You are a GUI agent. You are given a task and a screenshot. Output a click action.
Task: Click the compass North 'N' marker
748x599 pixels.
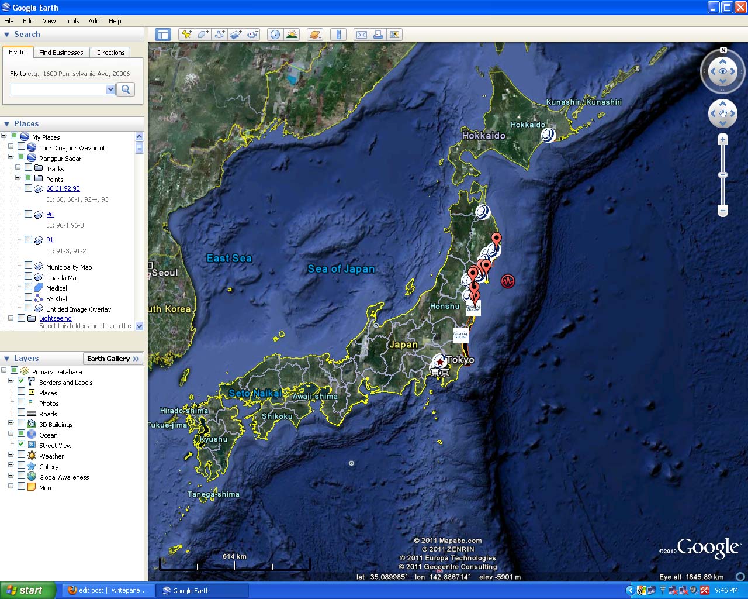pyautogui.click(x=723, y=50)
